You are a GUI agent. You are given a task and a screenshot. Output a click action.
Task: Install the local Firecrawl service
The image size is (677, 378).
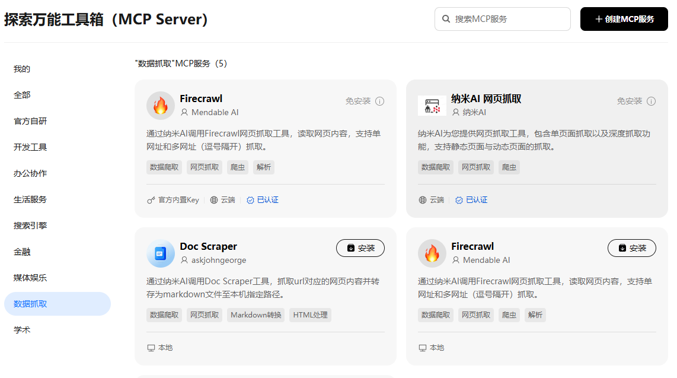[632, 248]
